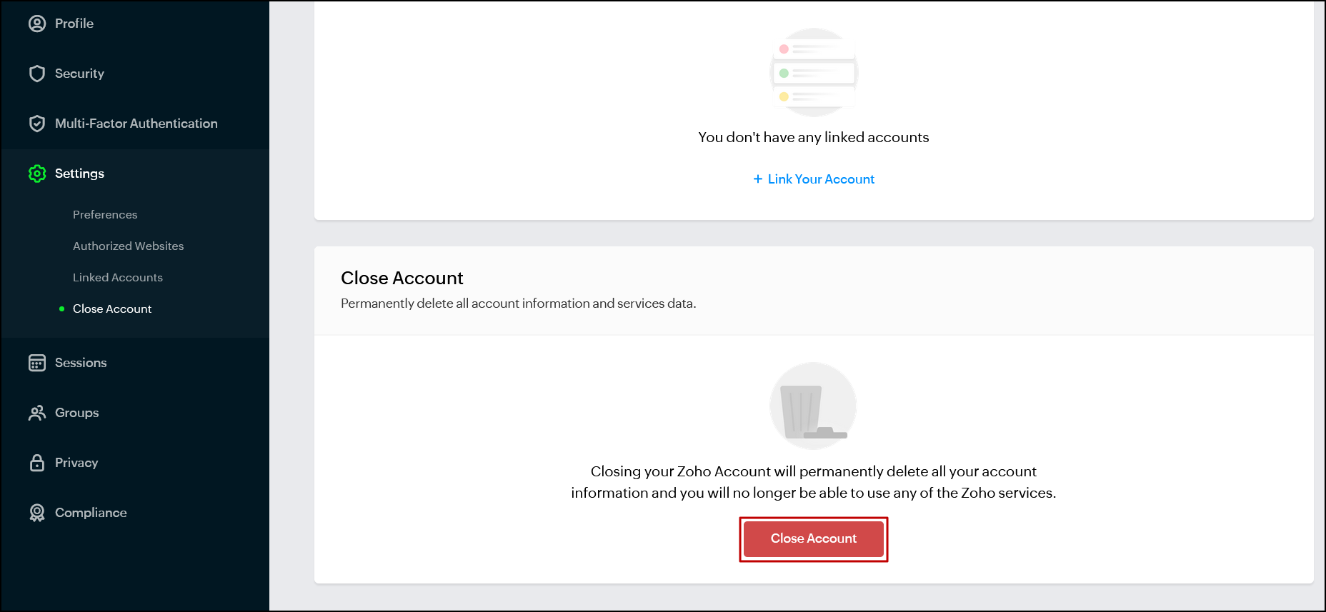
Task: Click the Multi-Factor Authentication shield-check icon
Action: pyautogui.click(x=37, y=124)
